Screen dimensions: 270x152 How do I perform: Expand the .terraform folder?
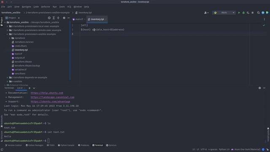tap(10, 38)
